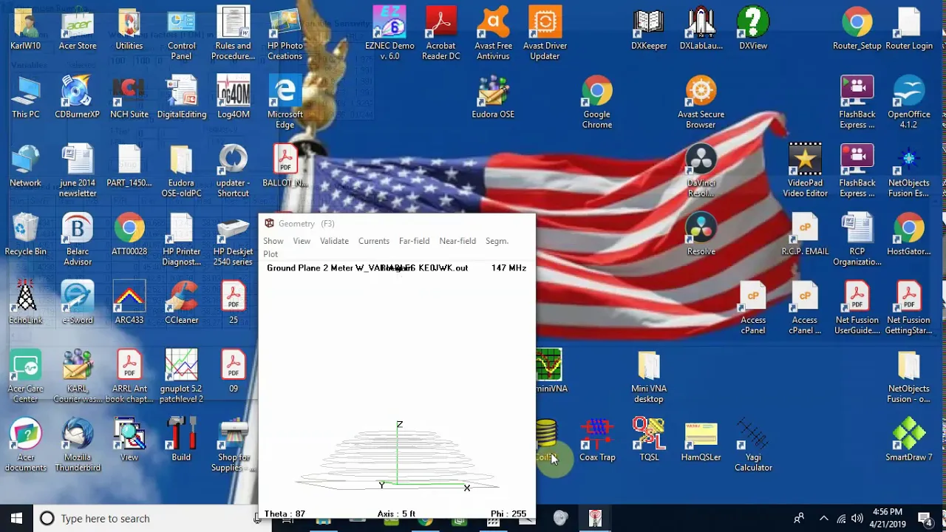The image size is (946, 532).
Task: Open the Recycle Bin
Action: coord(25,234)
